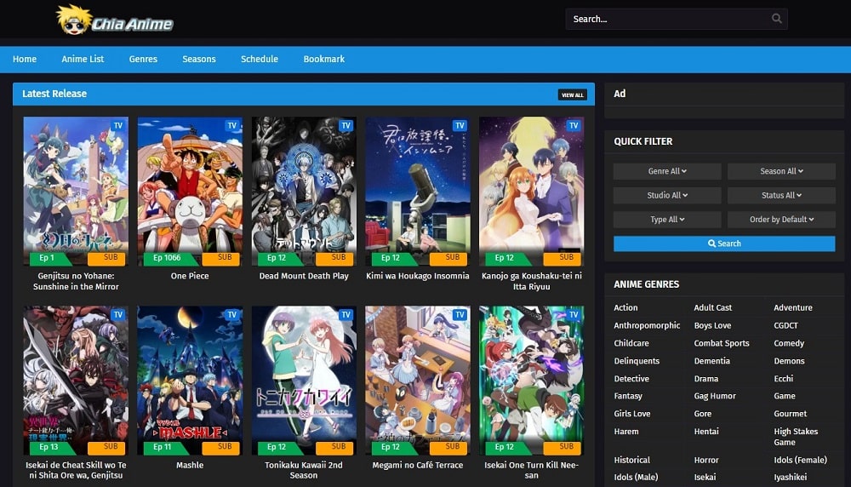
Task: Select the Anthropomorphic genre link
Action: pyautogui.click(x=647, y=326)
